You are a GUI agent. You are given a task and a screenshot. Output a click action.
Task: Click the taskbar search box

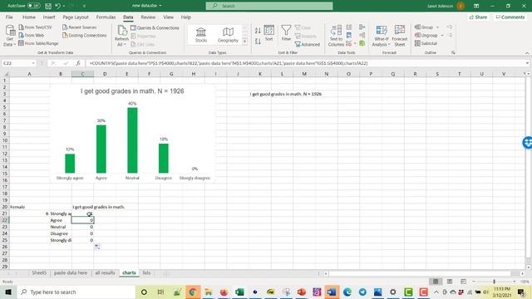coord(76,292)
